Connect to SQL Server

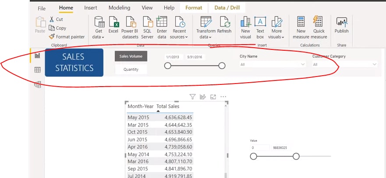(147, 28)
